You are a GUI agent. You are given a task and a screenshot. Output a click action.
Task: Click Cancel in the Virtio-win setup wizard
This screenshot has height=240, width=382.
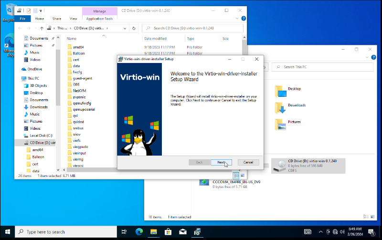tap(248, 162)
